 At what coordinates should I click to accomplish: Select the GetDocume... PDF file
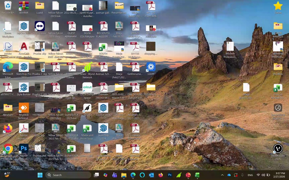coord(135,69)
